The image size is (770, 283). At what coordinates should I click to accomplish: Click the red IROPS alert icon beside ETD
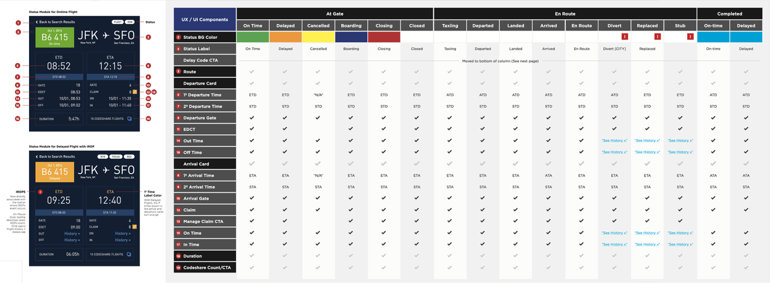[x=40, y=192]
